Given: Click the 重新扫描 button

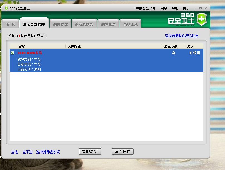Looking at the screenshot, I should point(123,152).
